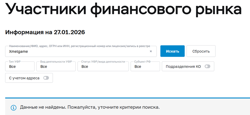Open the Статус УФР/вида деятельности dropdown
The height and width of the screenshot is (115, 250).
[x=103, y=67]
